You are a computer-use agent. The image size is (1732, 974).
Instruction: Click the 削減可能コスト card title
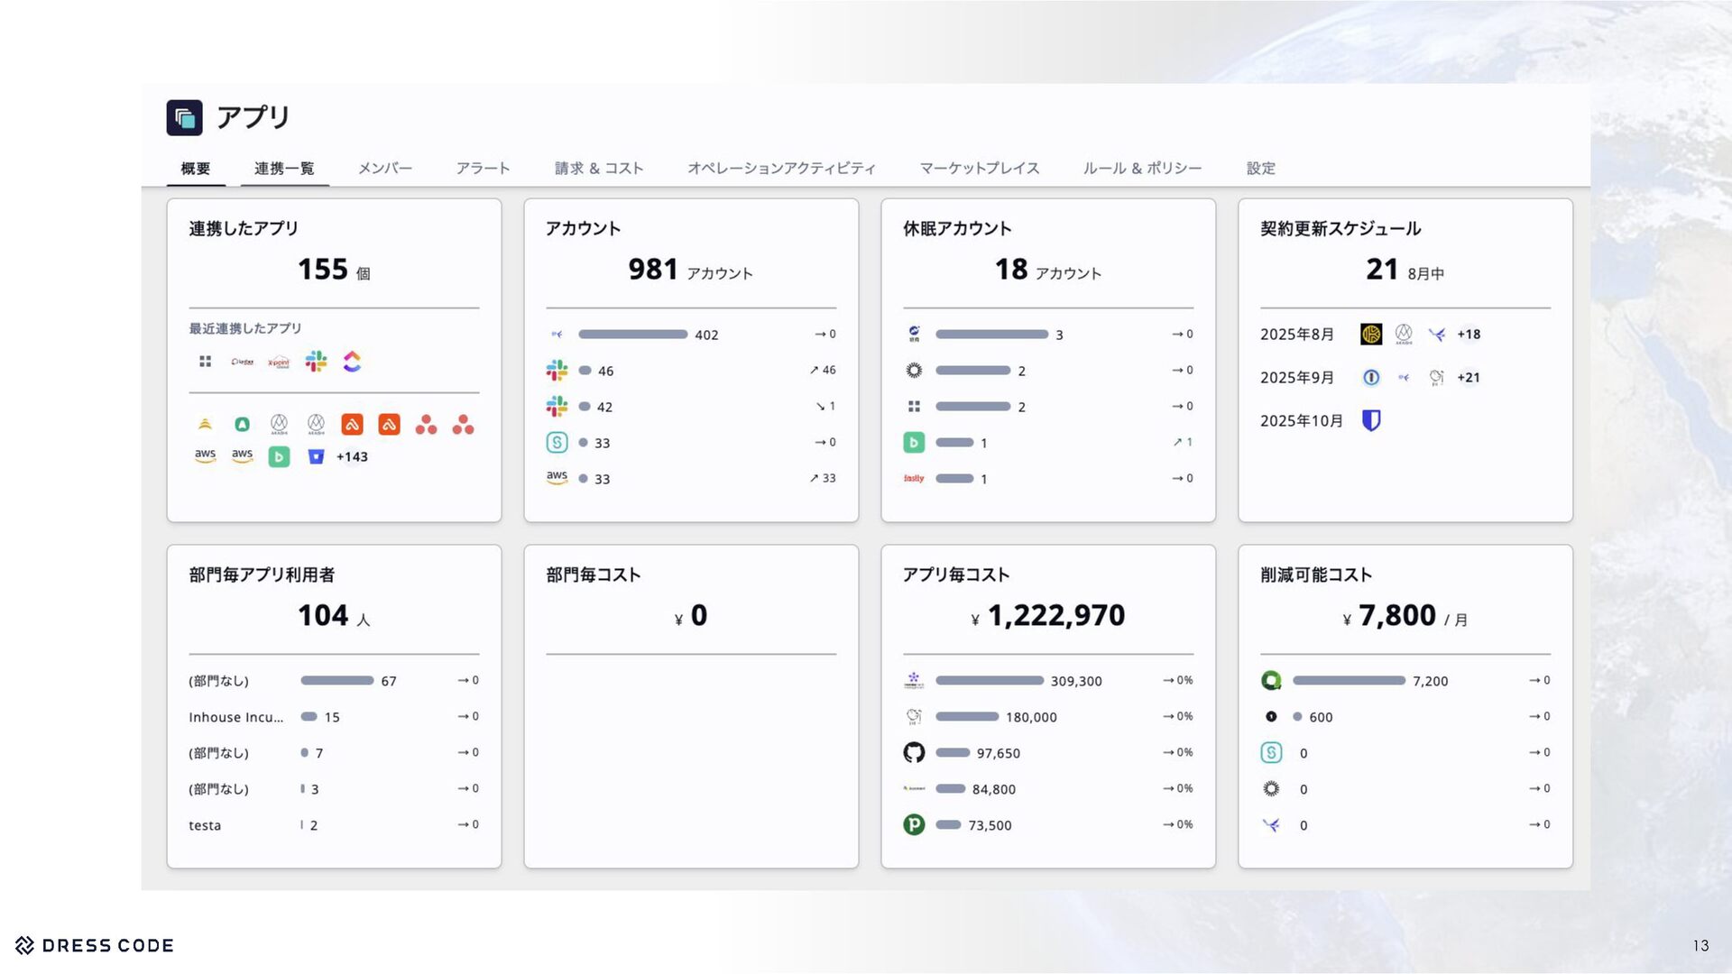pos(1315,574)
